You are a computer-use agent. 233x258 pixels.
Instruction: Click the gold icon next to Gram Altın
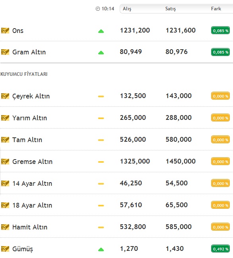(5, 52)
